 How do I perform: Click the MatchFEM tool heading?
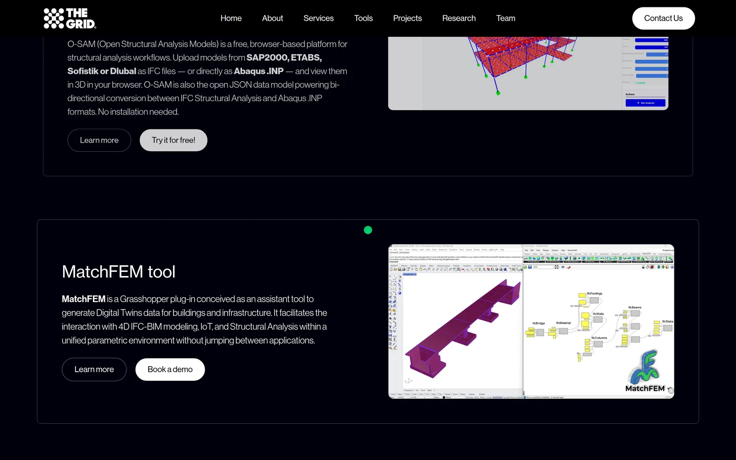coord(119,272)
